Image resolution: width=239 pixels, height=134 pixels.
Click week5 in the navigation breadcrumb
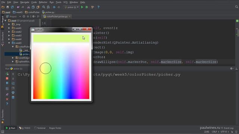(18, 12)
